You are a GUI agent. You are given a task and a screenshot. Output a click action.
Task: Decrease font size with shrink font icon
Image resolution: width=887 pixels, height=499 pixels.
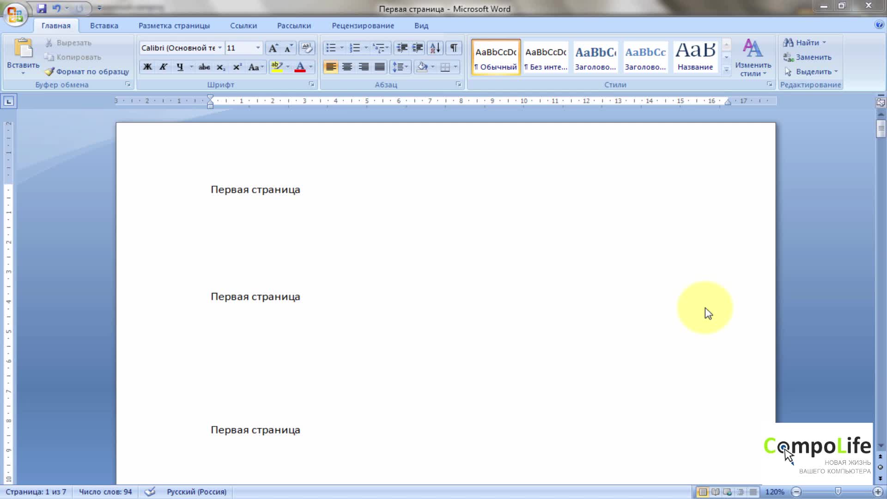point(288,48)
